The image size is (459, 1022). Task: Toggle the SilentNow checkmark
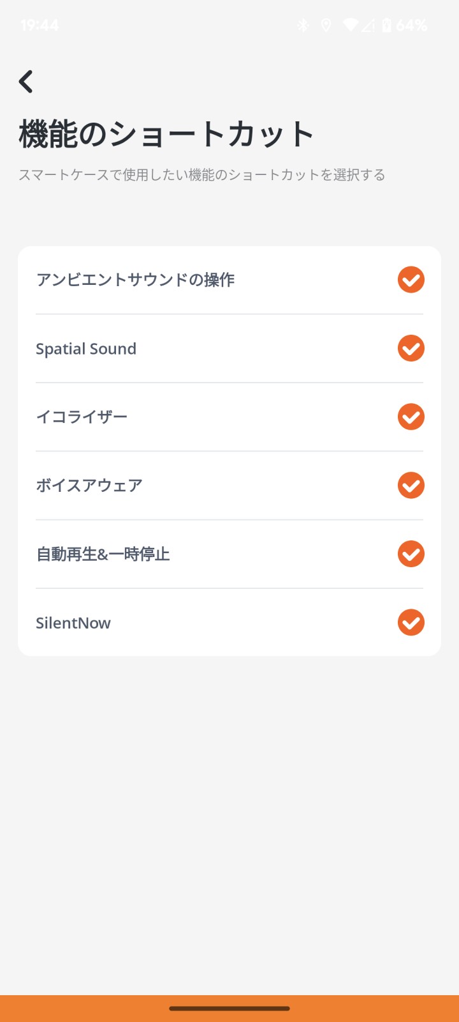(411, 623)
